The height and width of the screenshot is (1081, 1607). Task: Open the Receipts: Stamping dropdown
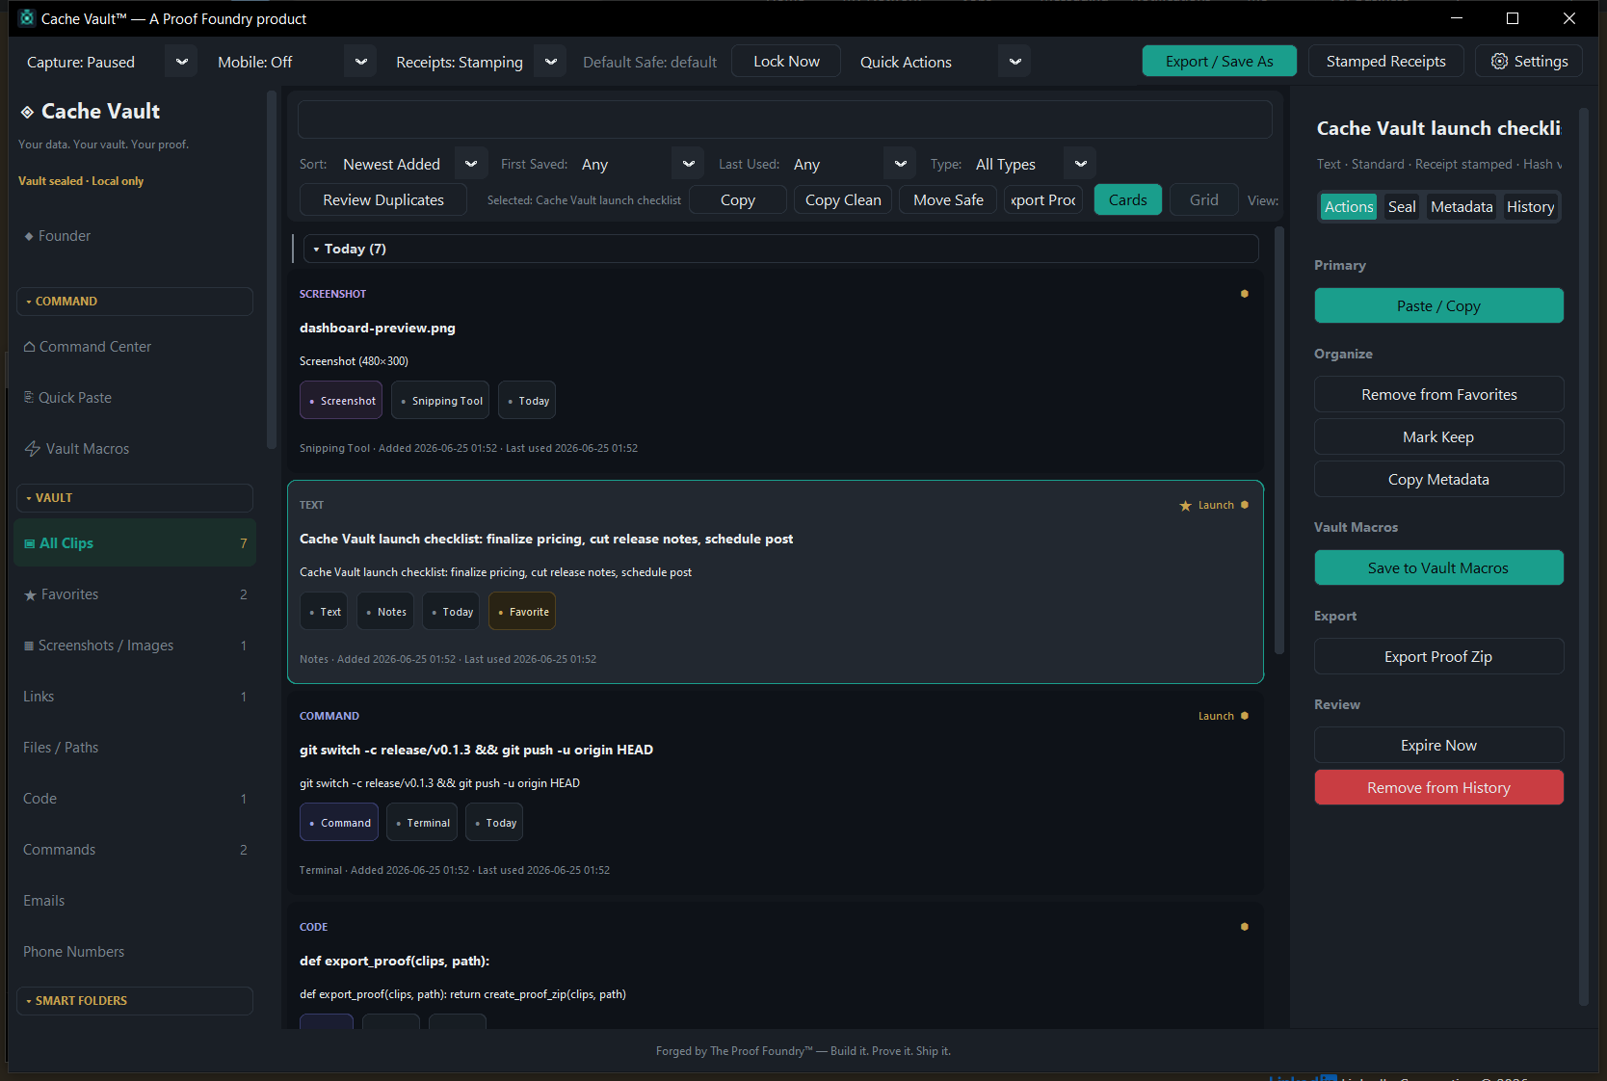click(550, 62)
